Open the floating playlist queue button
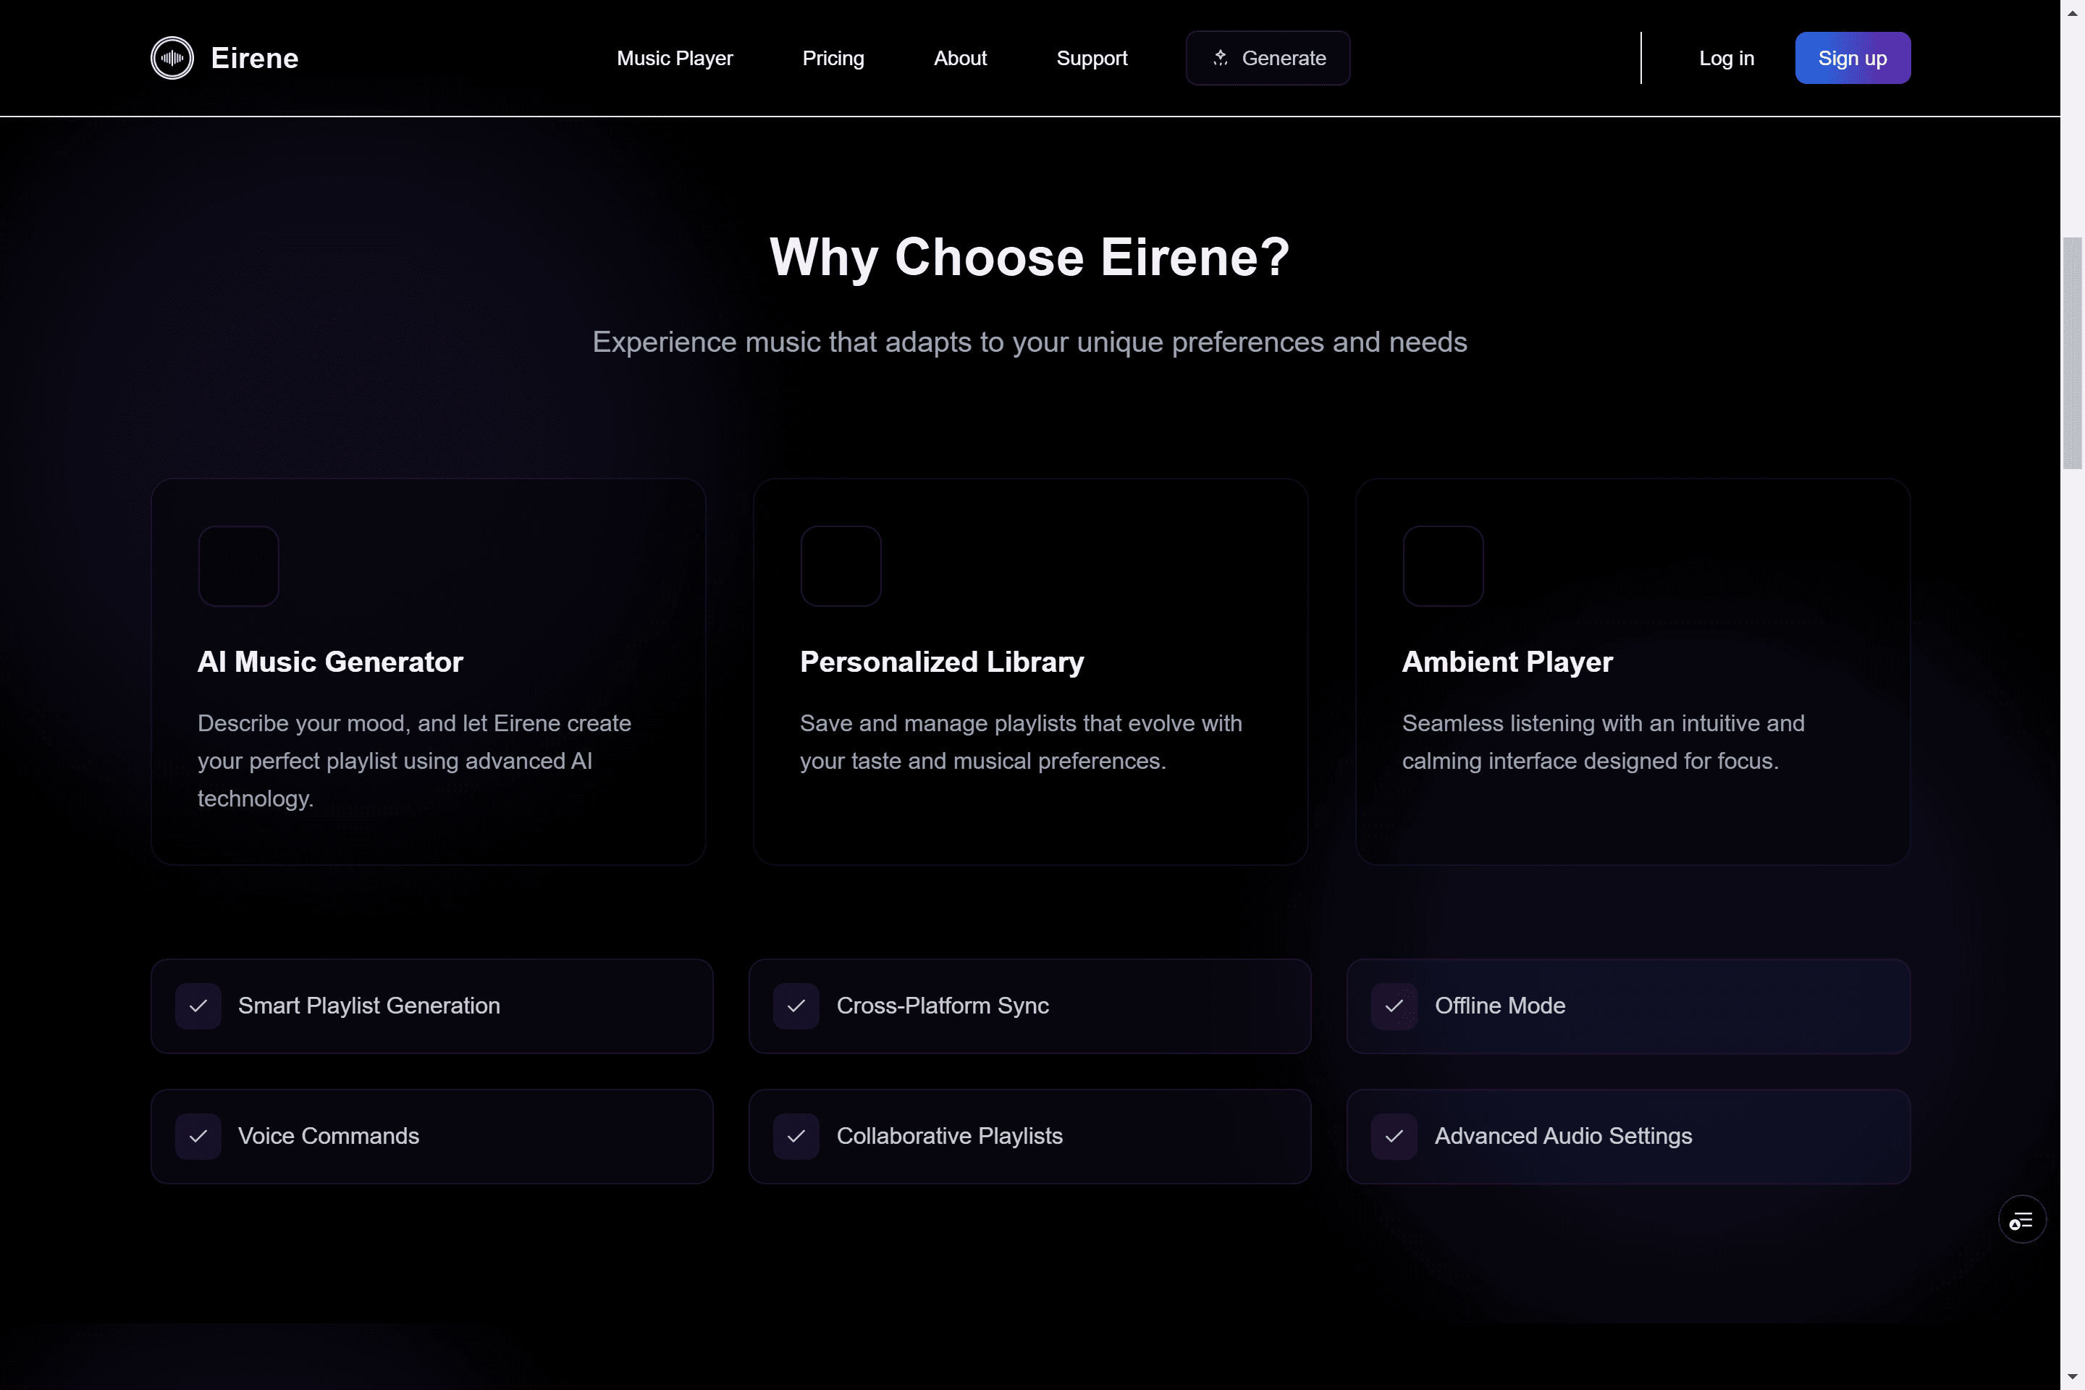Viewport: 2085px width, 1390px height. (x=2022, y=1220)
